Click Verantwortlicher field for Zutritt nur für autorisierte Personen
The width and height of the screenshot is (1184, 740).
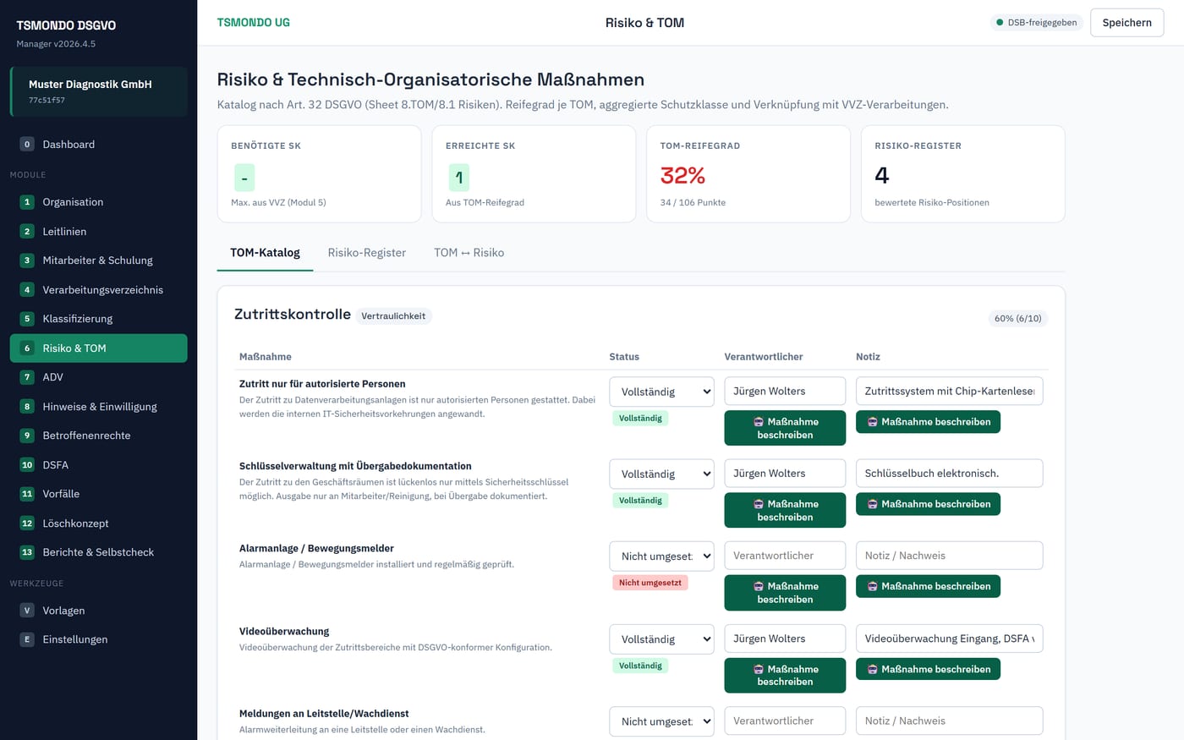785,391
